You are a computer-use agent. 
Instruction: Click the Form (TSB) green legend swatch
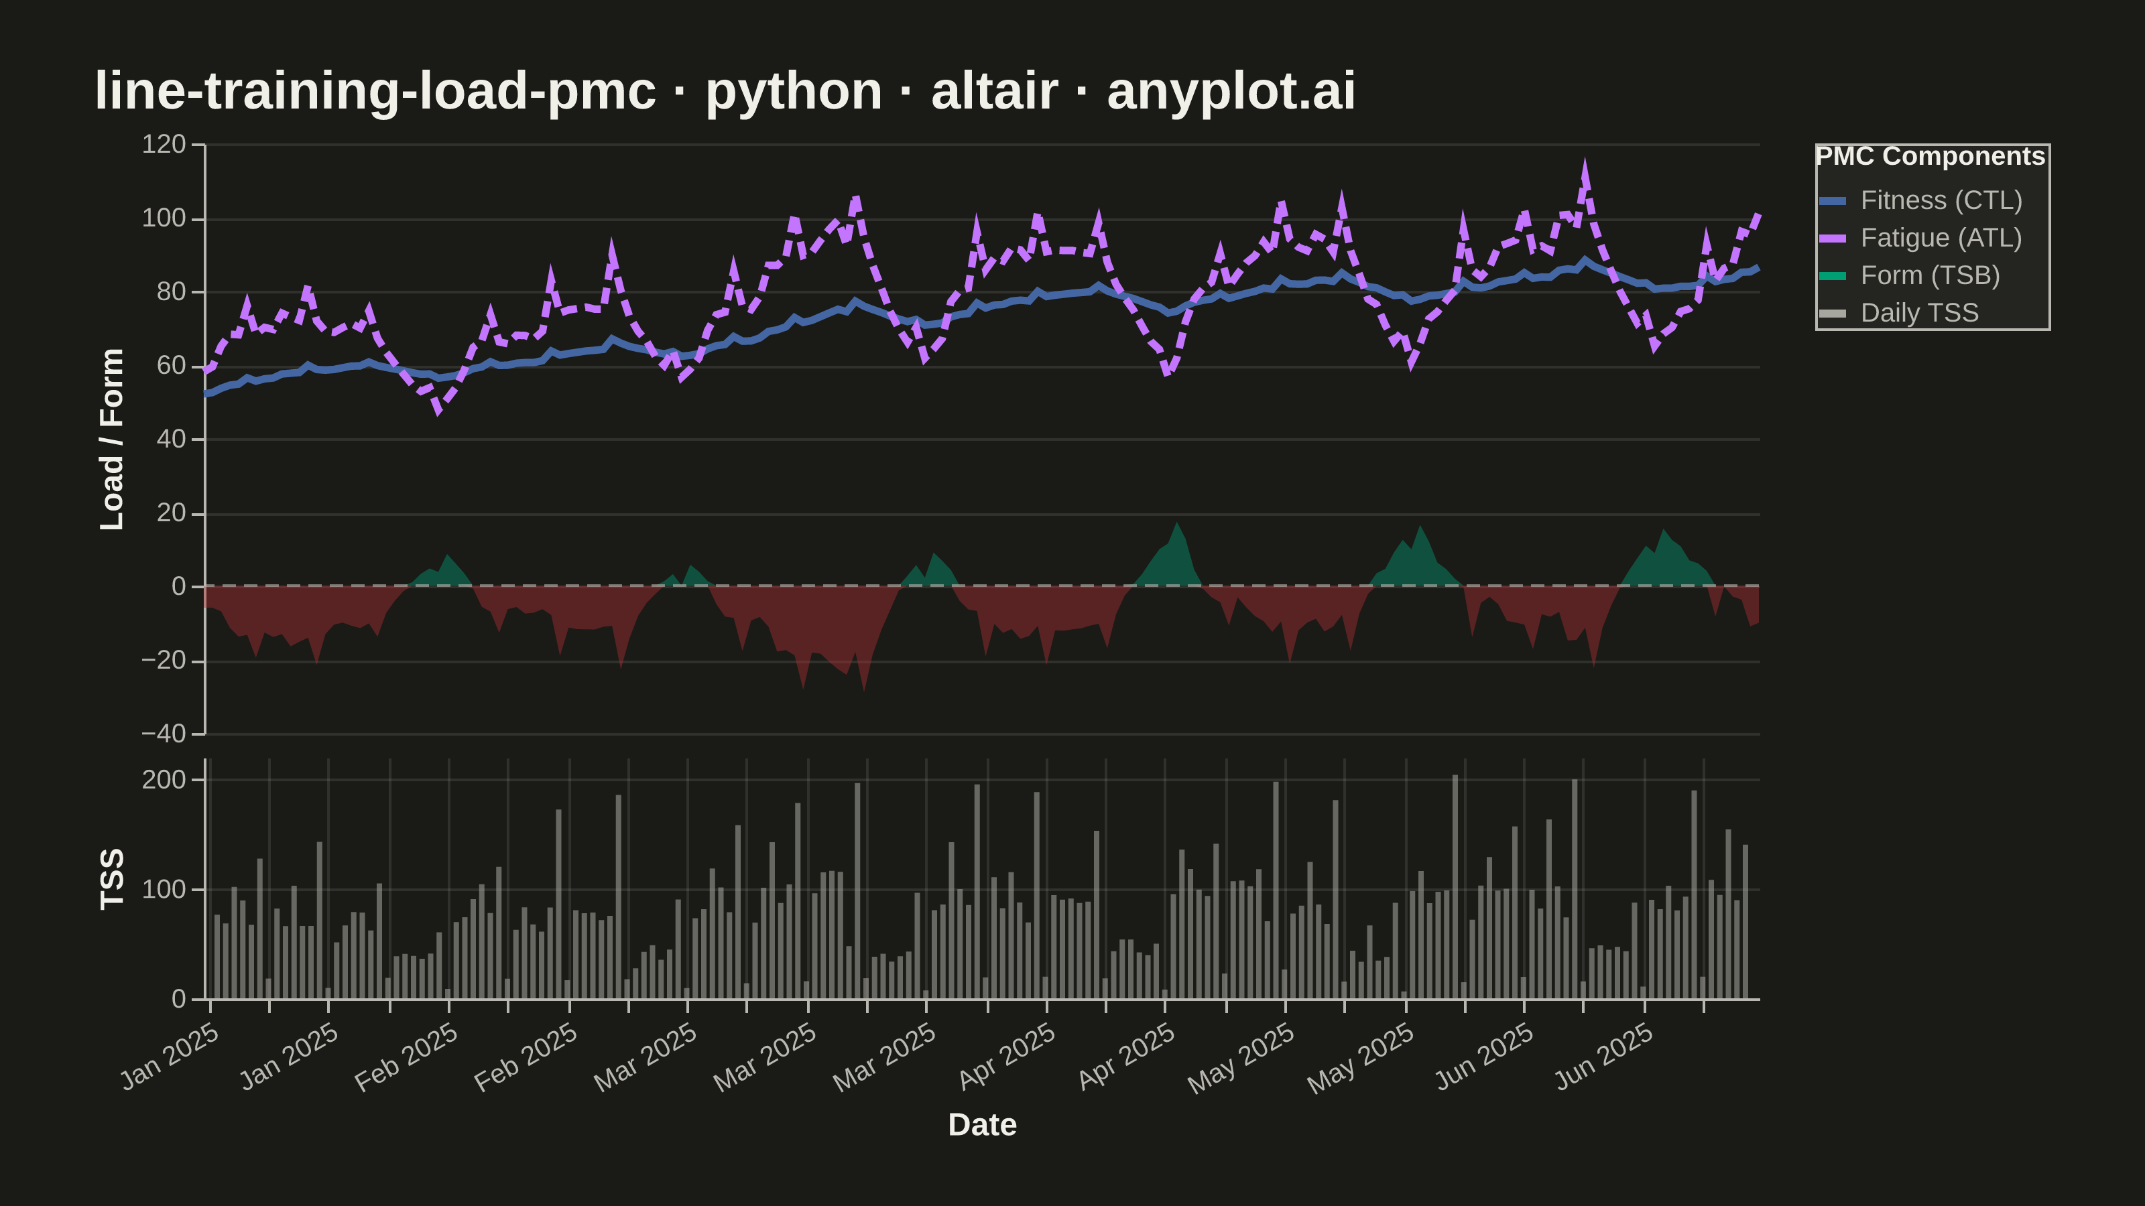point(1833,275)
